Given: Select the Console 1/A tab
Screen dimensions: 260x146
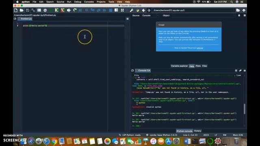Looking at the screenshot, I should point(143,71).
